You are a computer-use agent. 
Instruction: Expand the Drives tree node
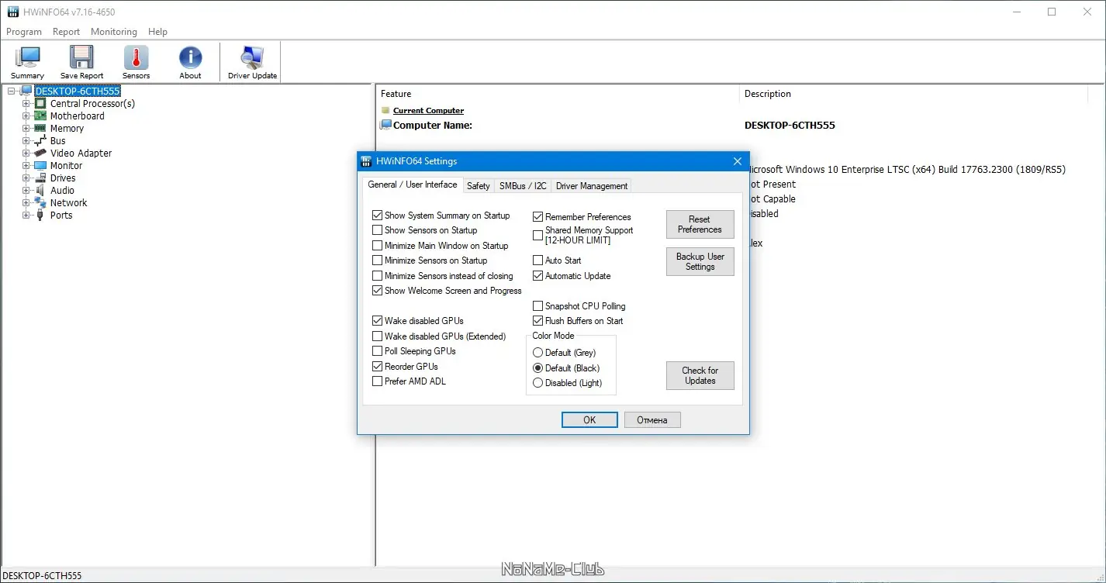(26, 178)
